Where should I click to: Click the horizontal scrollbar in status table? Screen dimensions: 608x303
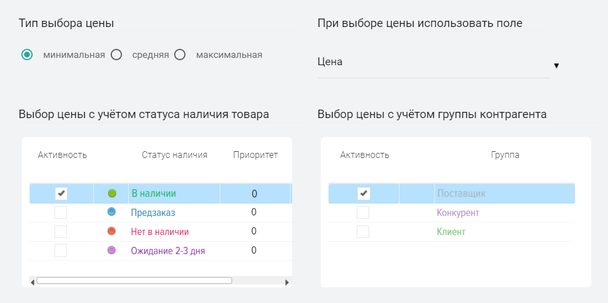click(x=134, y=281)
